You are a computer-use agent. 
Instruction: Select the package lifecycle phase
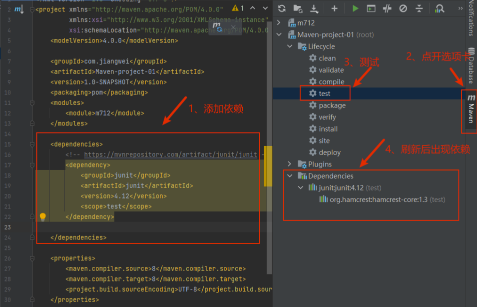click(x=332, y=105)
